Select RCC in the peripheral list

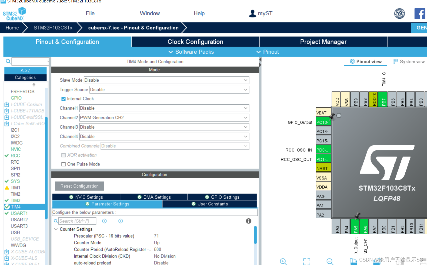15,156
